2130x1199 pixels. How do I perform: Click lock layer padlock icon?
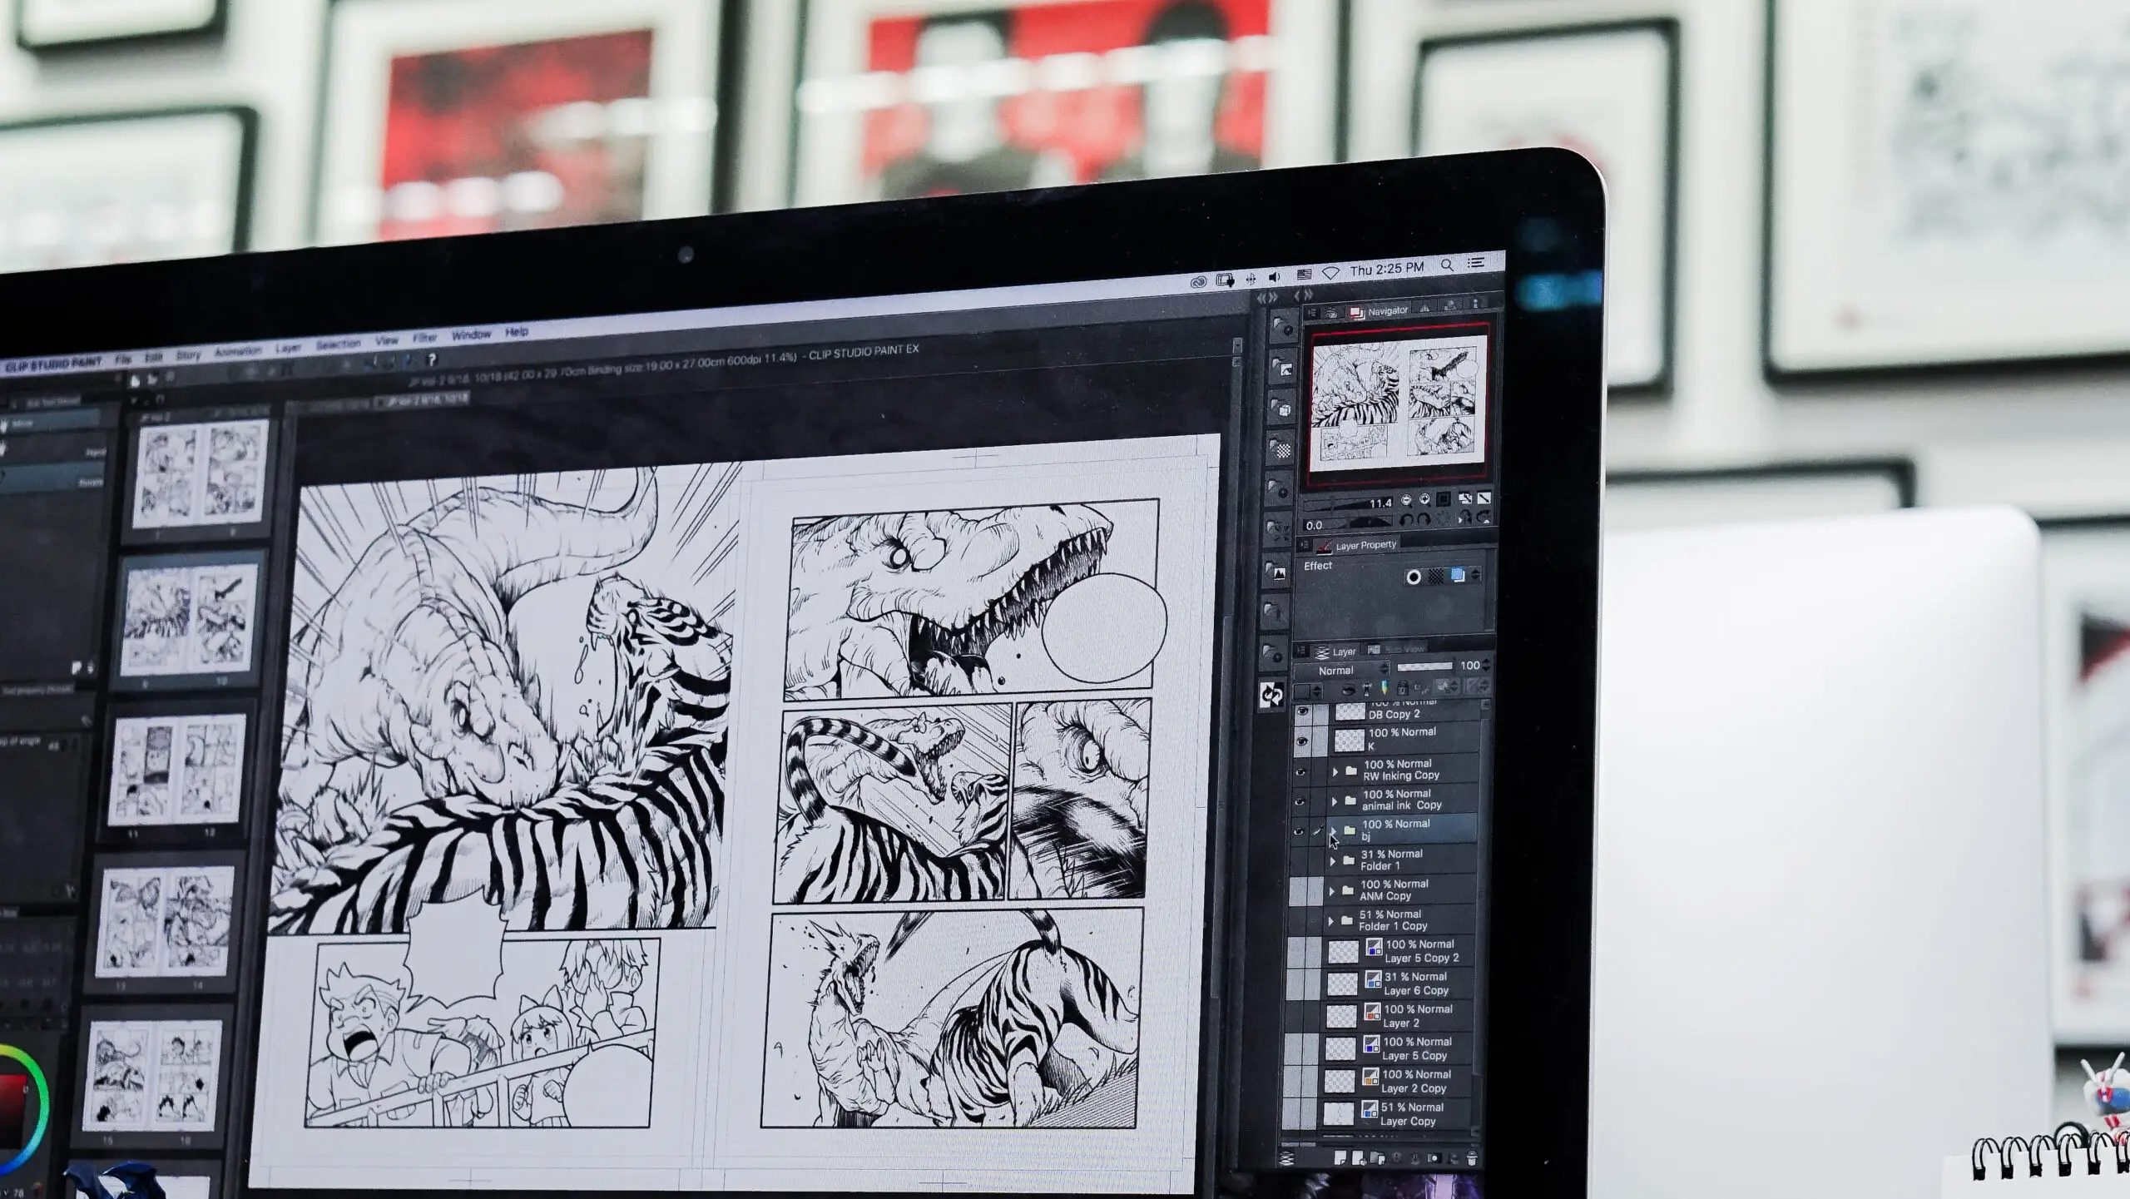pos(1402,688)
